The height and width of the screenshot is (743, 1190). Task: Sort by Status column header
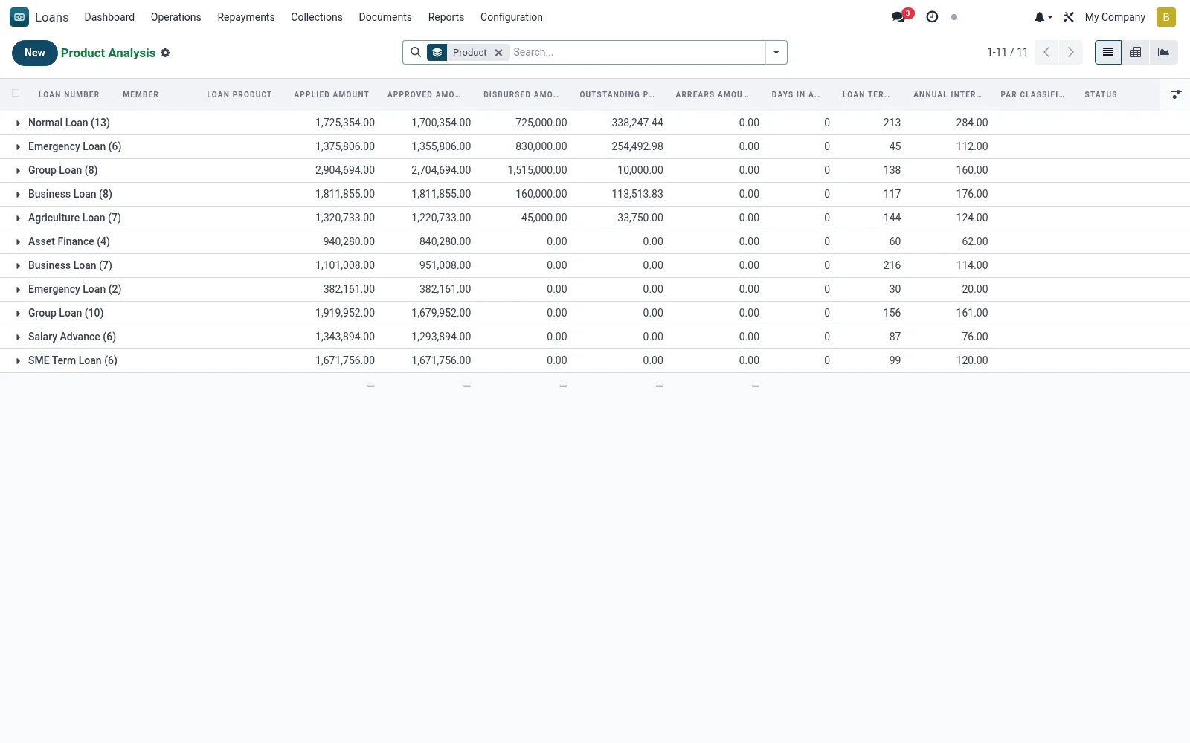point(1101,94)
